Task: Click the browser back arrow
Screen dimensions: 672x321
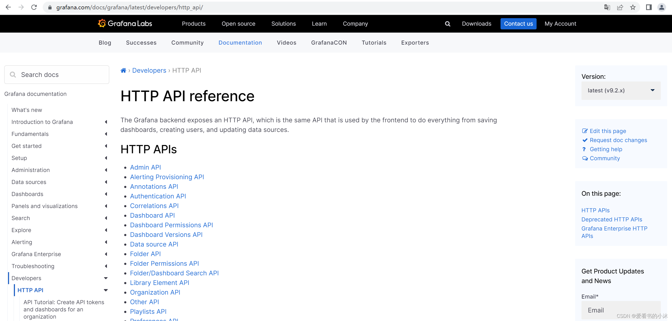Action: point(8,7)
